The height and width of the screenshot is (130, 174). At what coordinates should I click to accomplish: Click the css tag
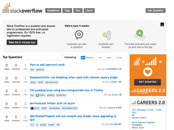coord(32,95)
